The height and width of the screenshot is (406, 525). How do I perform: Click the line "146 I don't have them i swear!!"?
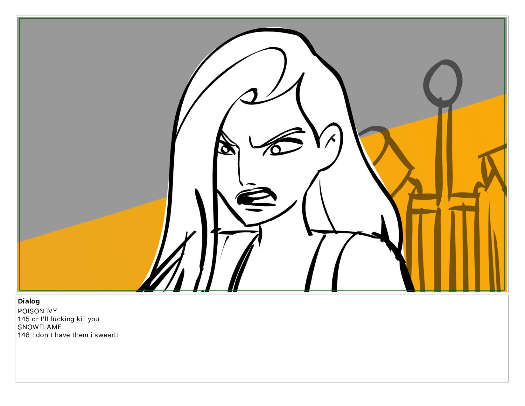[x=68, y=335]
